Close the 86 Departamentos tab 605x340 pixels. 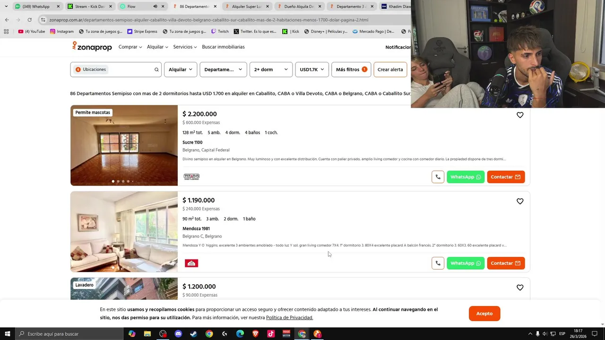(x=215, y=7)
